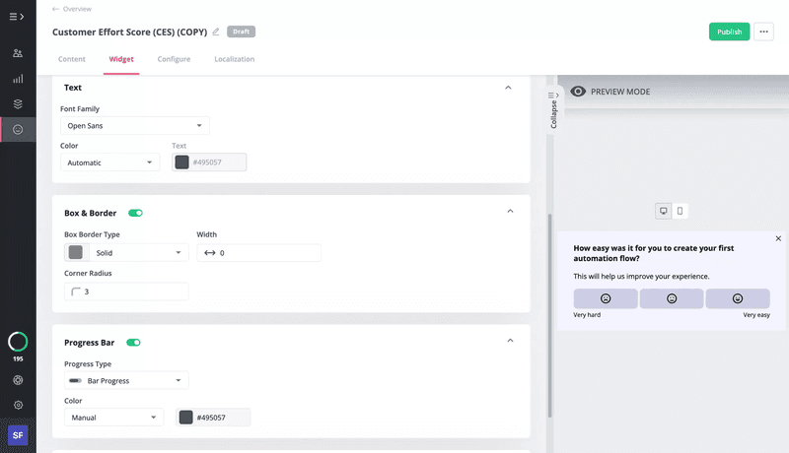
Task: Collapse the Progress Bar section
Action: (x=510, y=341)
